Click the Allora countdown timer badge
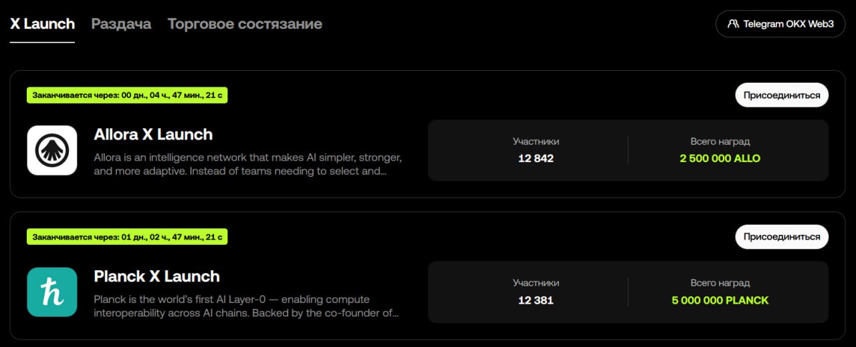 tap(127, 95)
